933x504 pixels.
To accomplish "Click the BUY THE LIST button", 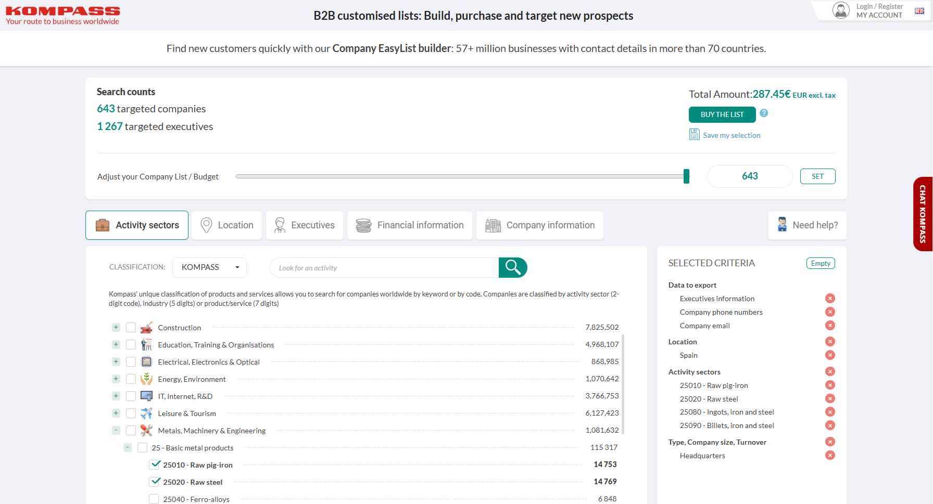I will pyautogui.click(x=722, y=114).
